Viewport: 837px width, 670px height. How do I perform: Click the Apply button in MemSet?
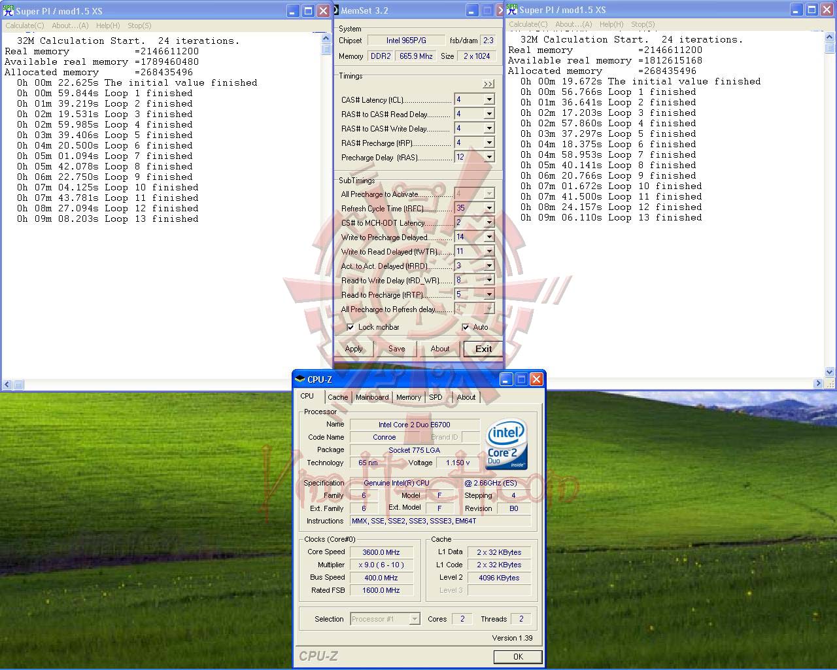[x=354, y=349]
